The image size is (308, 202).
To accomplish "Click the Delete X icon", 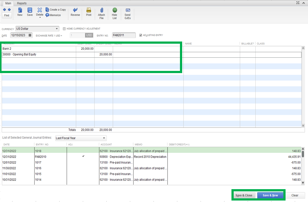I will [x=40, y=10].
